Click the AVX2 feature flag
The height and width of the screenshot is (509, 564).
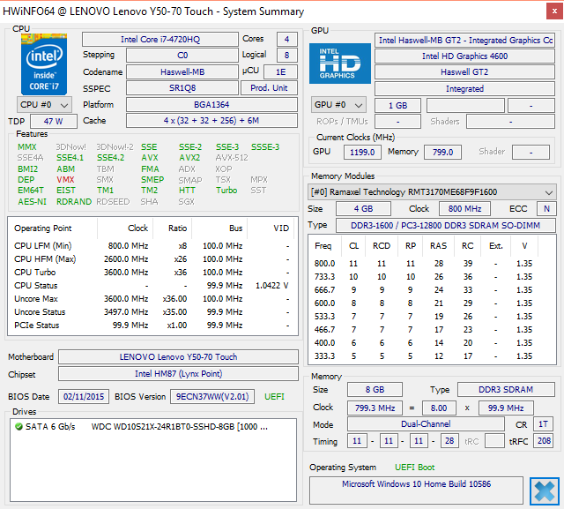point(189,158)
